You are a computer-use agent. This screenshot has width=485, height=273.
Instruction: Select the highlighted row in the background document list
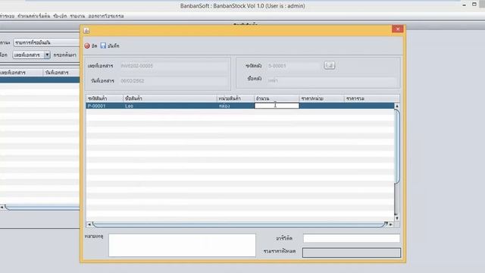click(x=39, y=80)
